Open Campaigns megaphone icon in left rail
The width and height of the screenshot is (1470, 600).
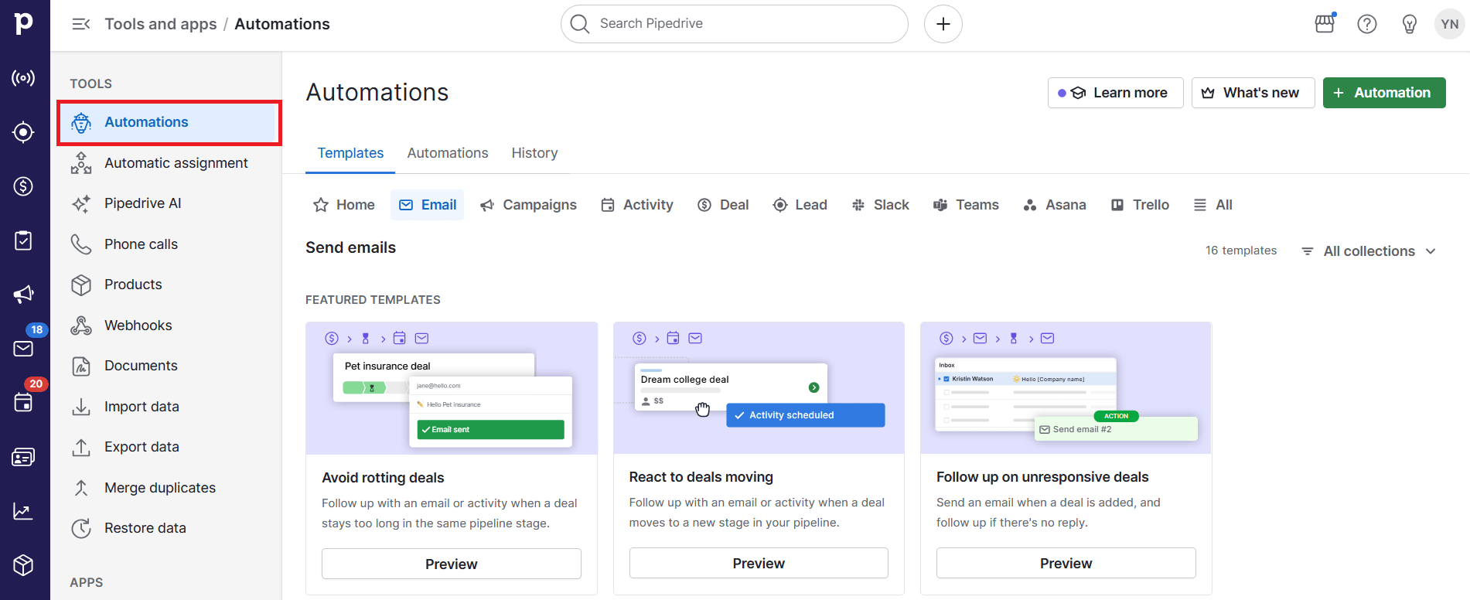click(23, 295)
